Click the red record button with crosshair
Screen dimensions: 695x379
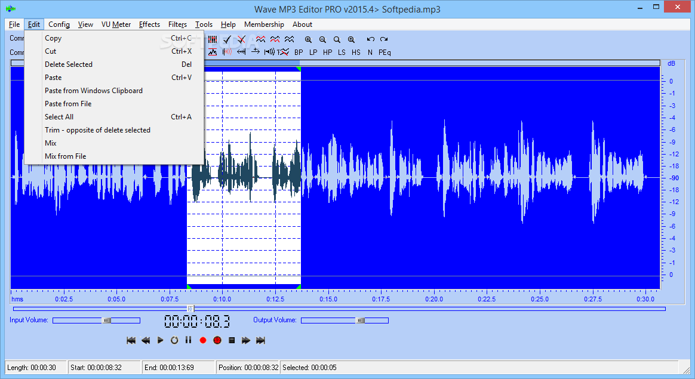[217, 340]
